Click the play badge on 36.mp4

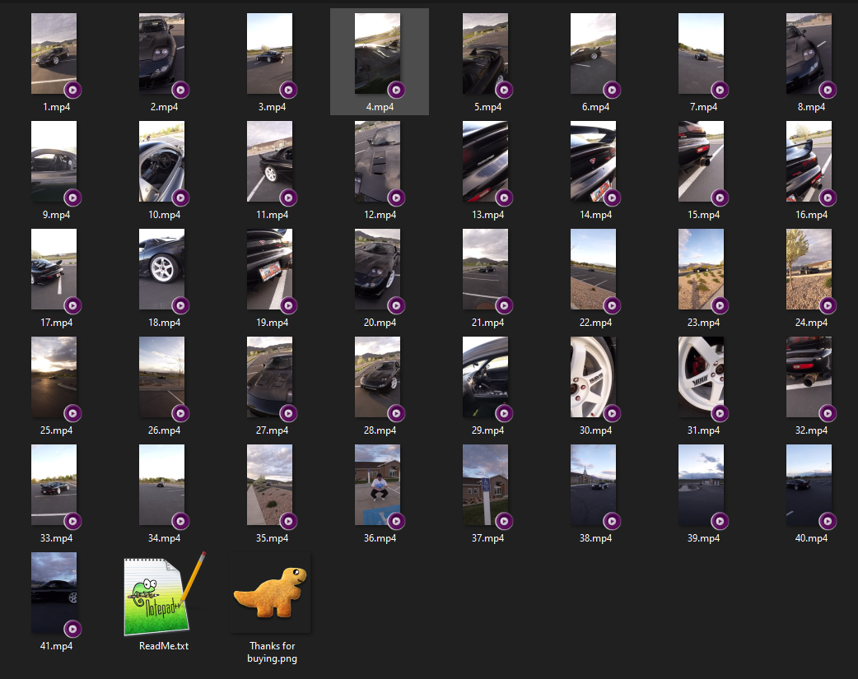[396, 521]
